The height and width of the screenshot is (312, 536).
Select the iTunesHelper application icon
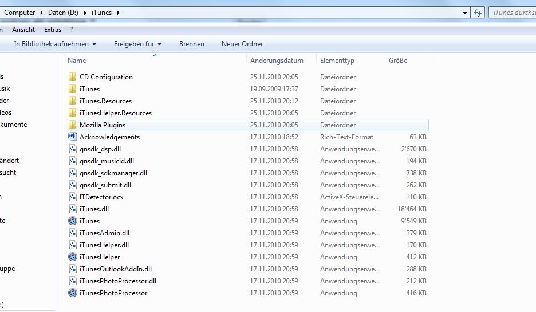click(72, 257)
